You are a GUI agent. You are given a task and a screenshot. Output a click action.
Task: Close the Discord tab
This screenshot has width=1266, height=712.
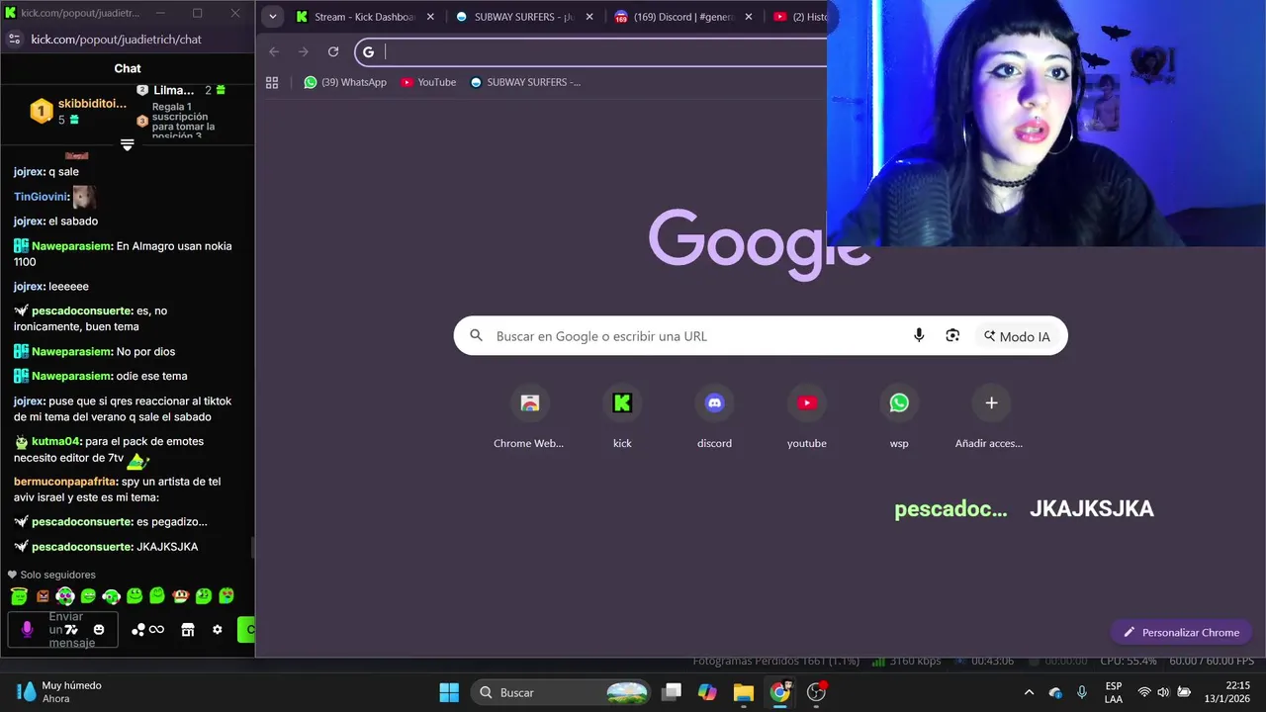point(749,17)
